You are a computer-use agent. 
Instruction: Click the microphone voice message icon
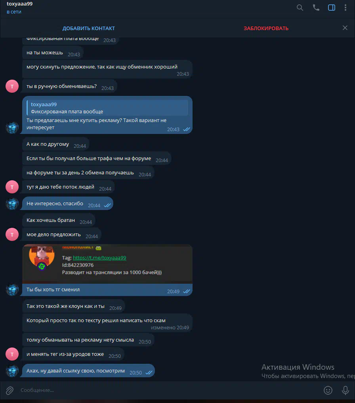coord(345,390)
